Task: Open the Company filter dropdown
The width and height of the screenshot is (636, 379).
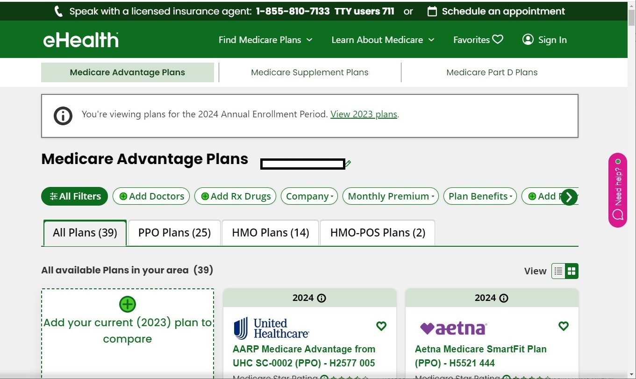Action: 310,196
